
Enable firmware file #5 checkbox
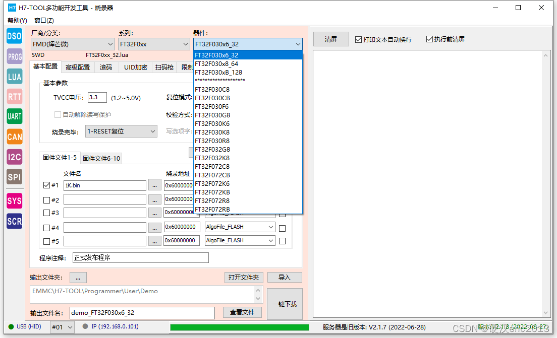point(46,241)
